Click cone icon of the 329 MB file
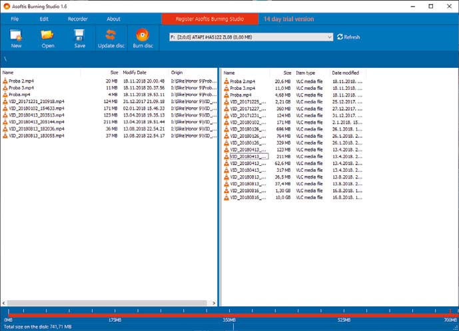The width and height of the screenshot is (459, 331). 227,143
